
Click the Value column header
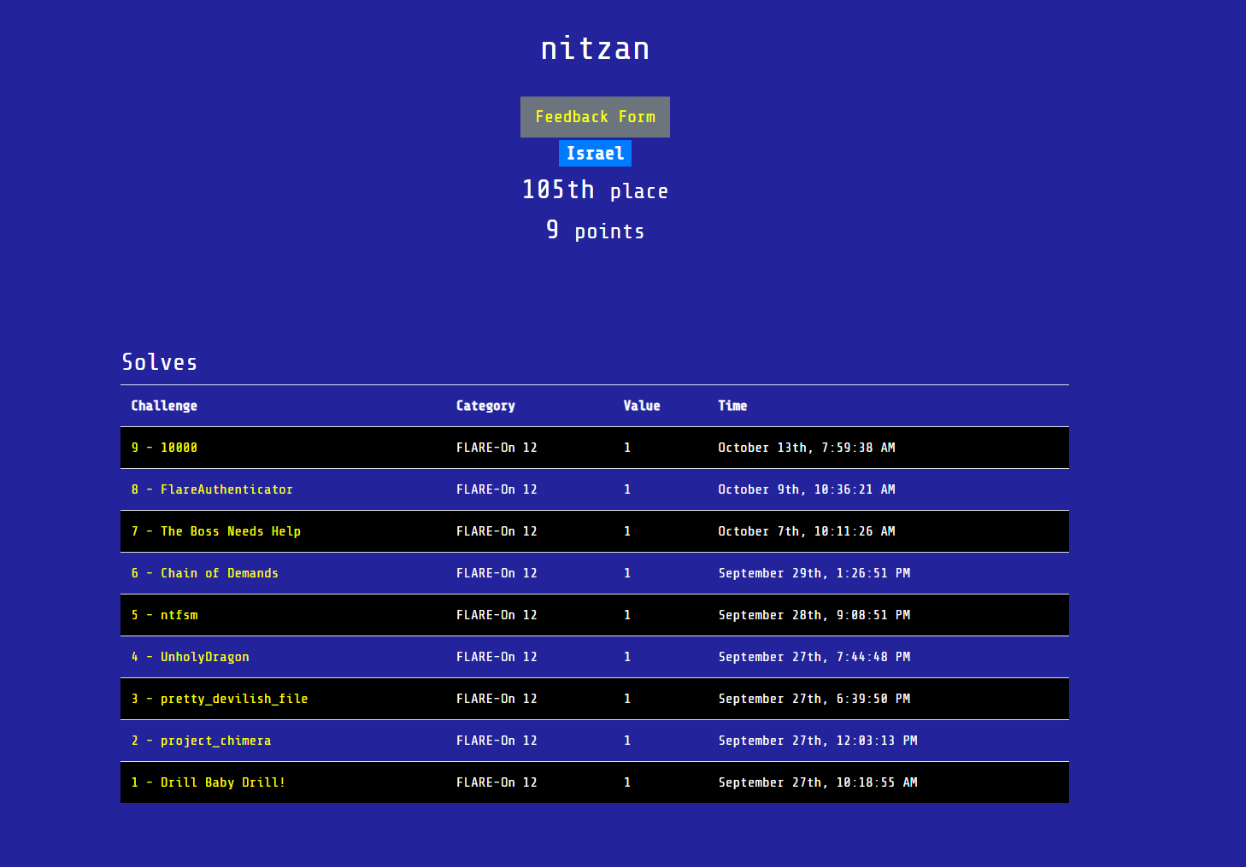[x=642, y=406]
